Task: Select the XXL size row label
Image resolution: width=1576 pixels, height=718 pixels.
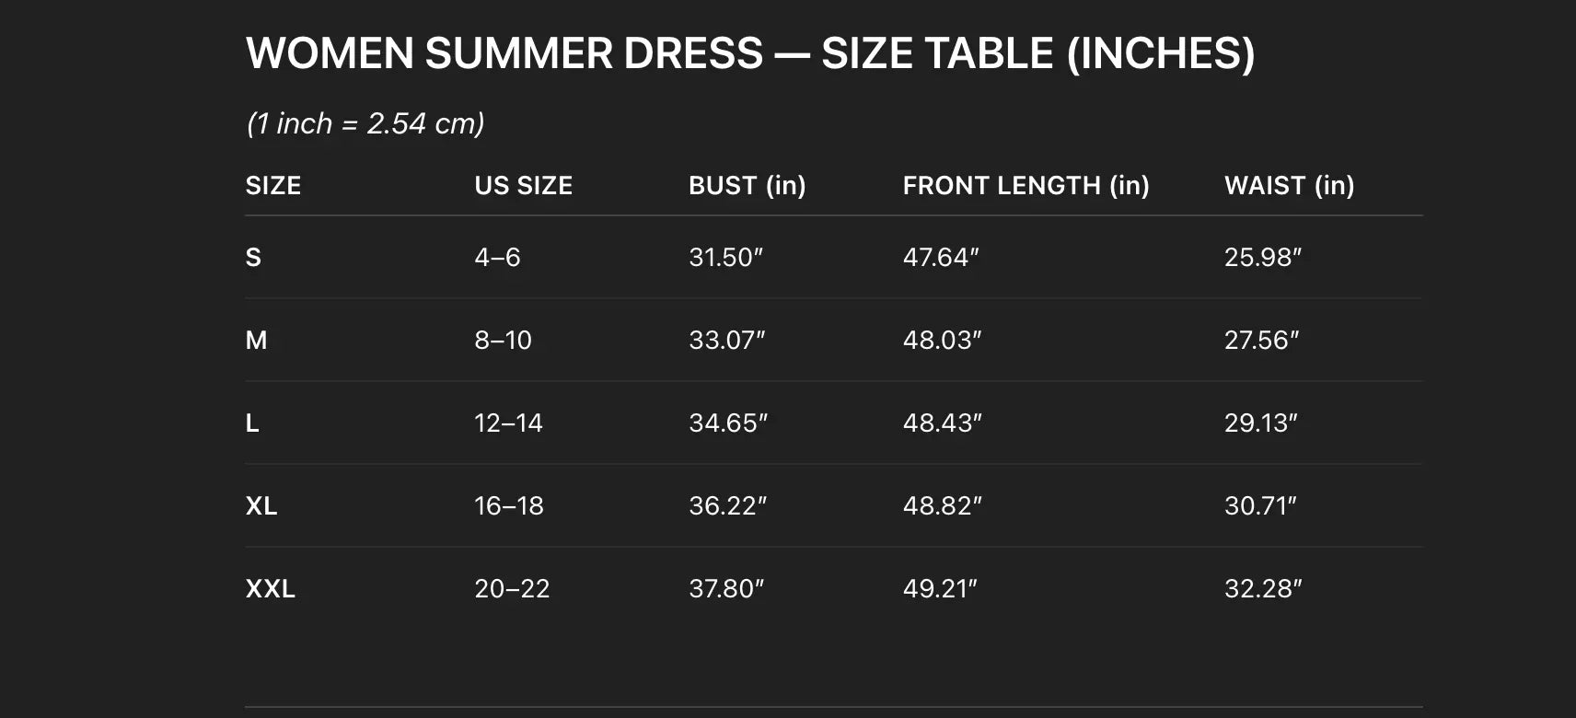Action: [270, 589]
